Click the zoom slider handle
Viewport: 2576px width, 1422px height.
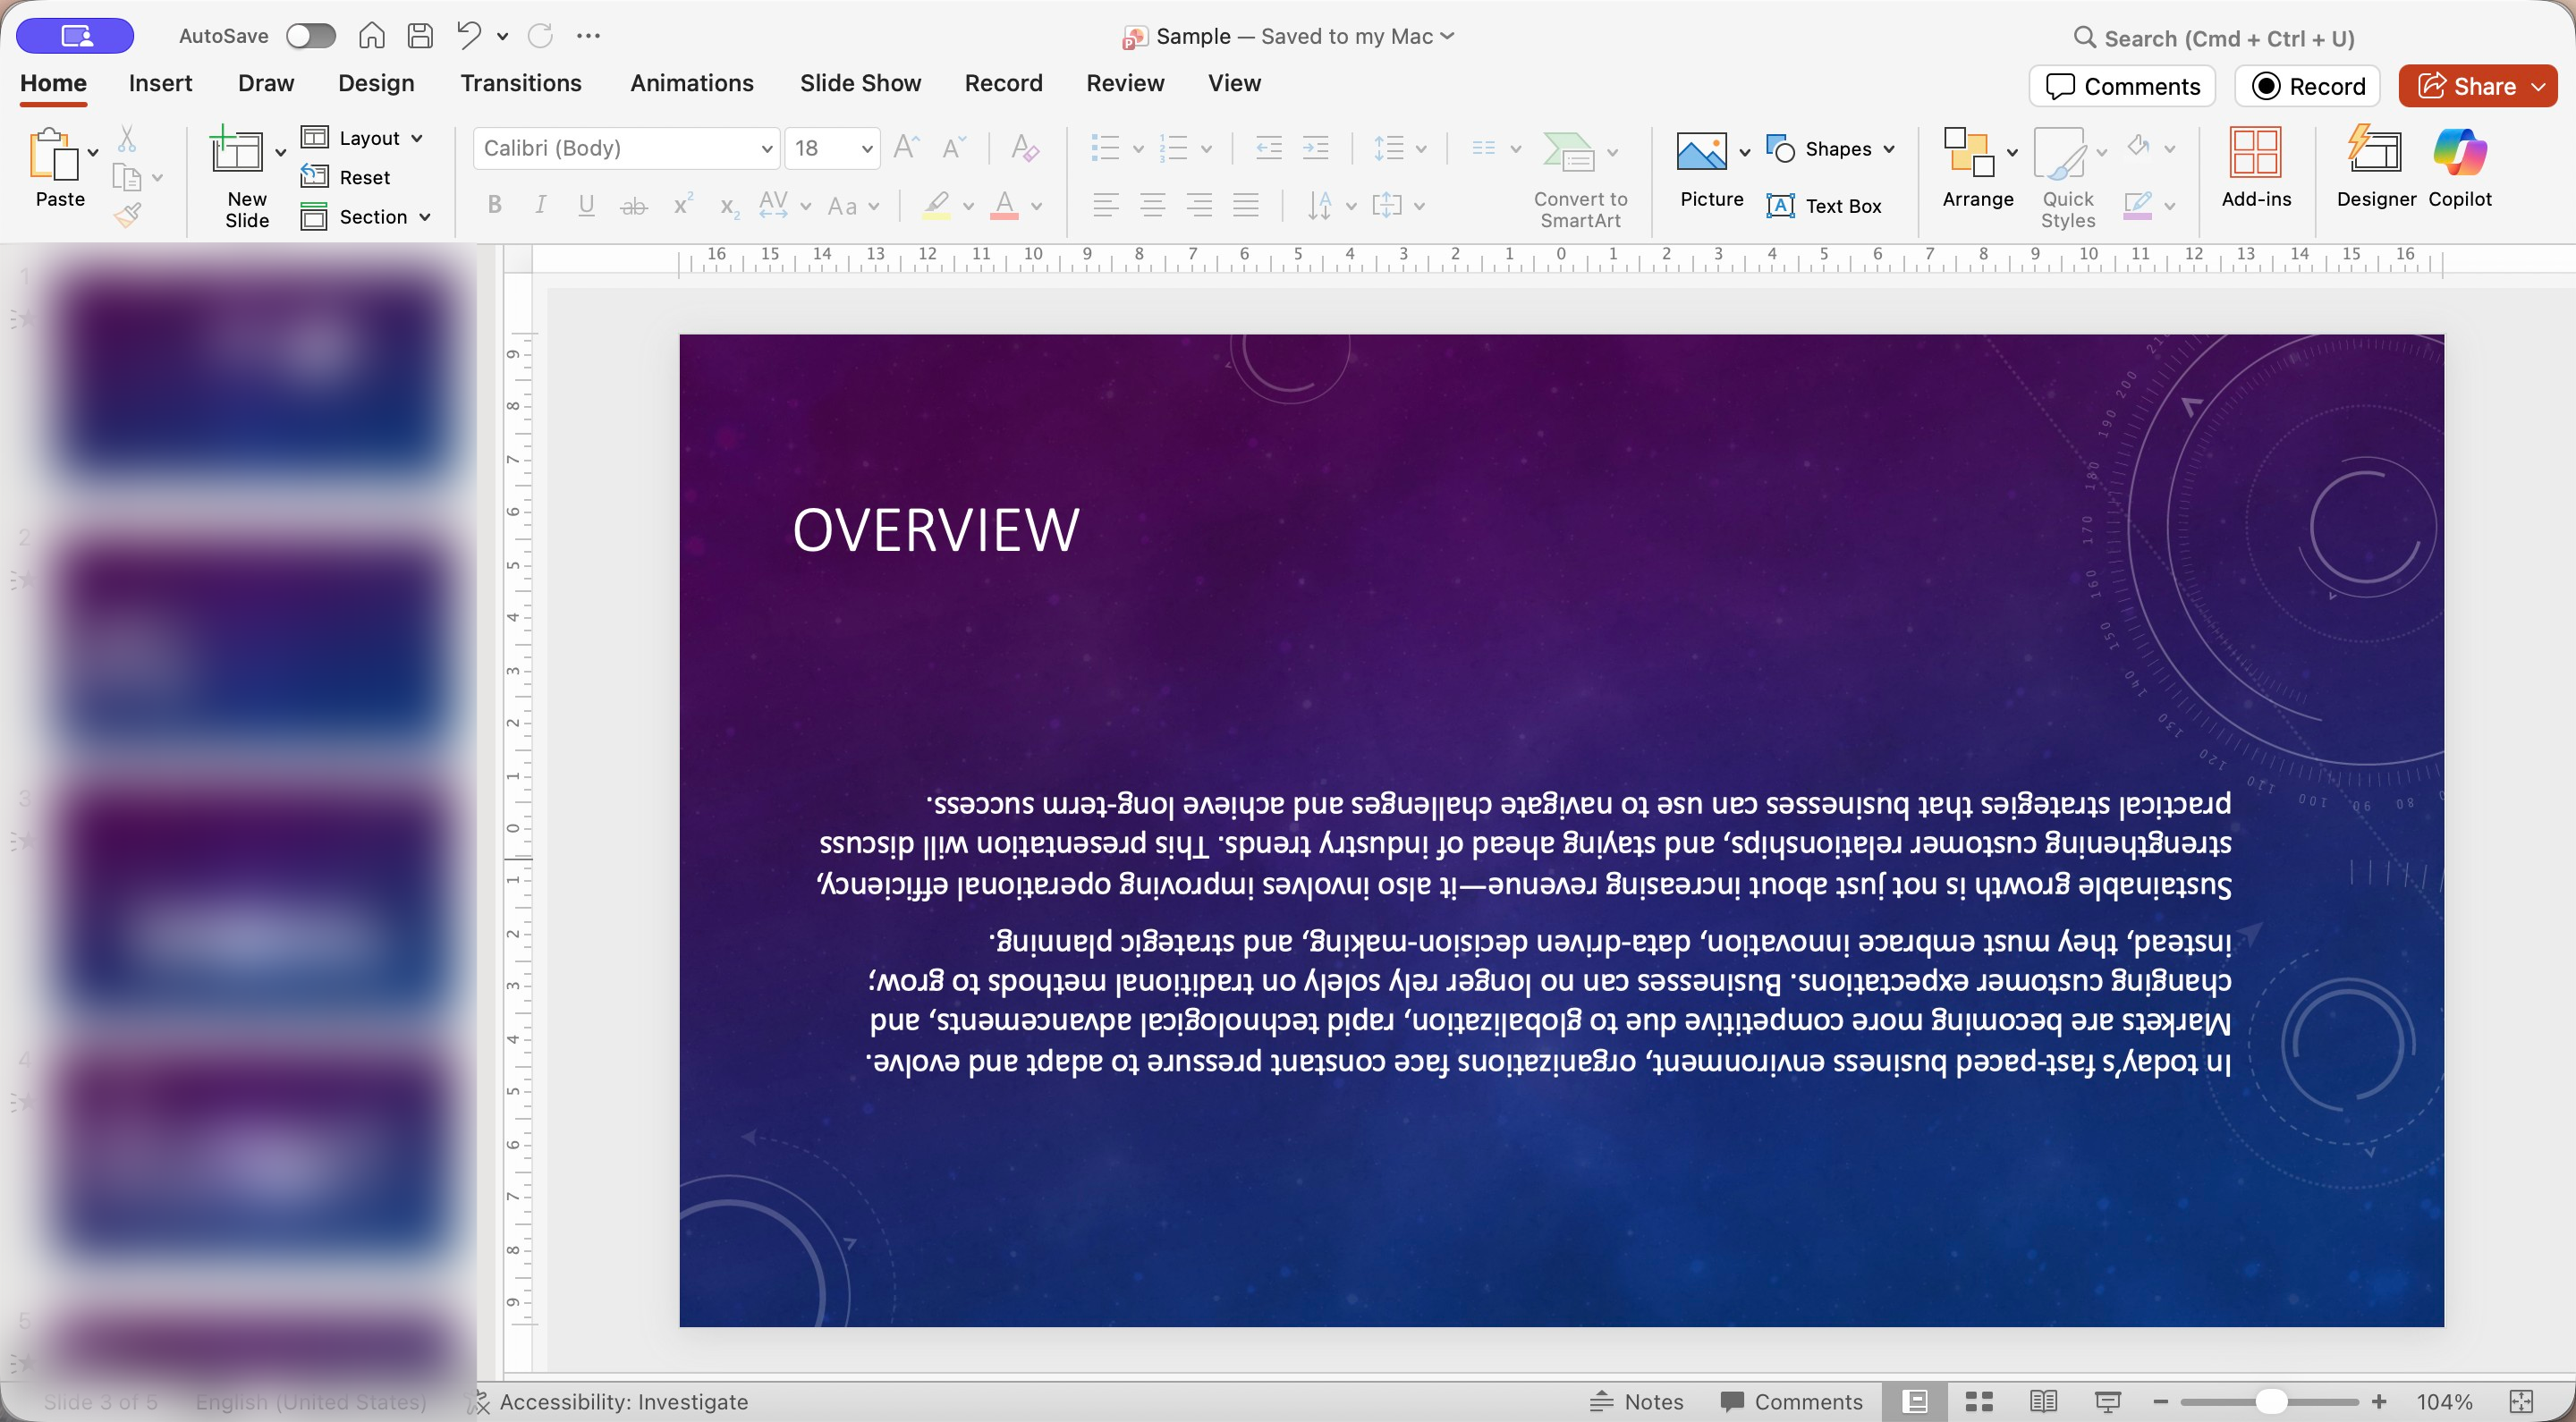2270,1401
